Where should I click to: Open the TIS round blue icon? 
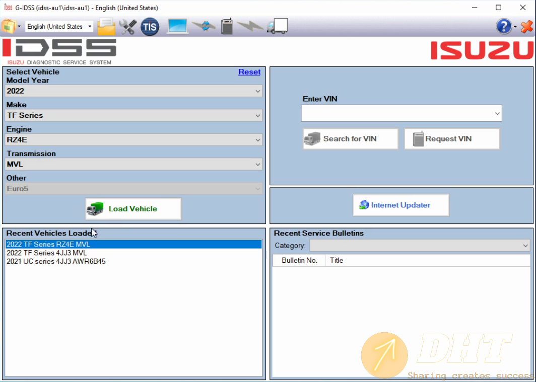(x=150, y=27)
